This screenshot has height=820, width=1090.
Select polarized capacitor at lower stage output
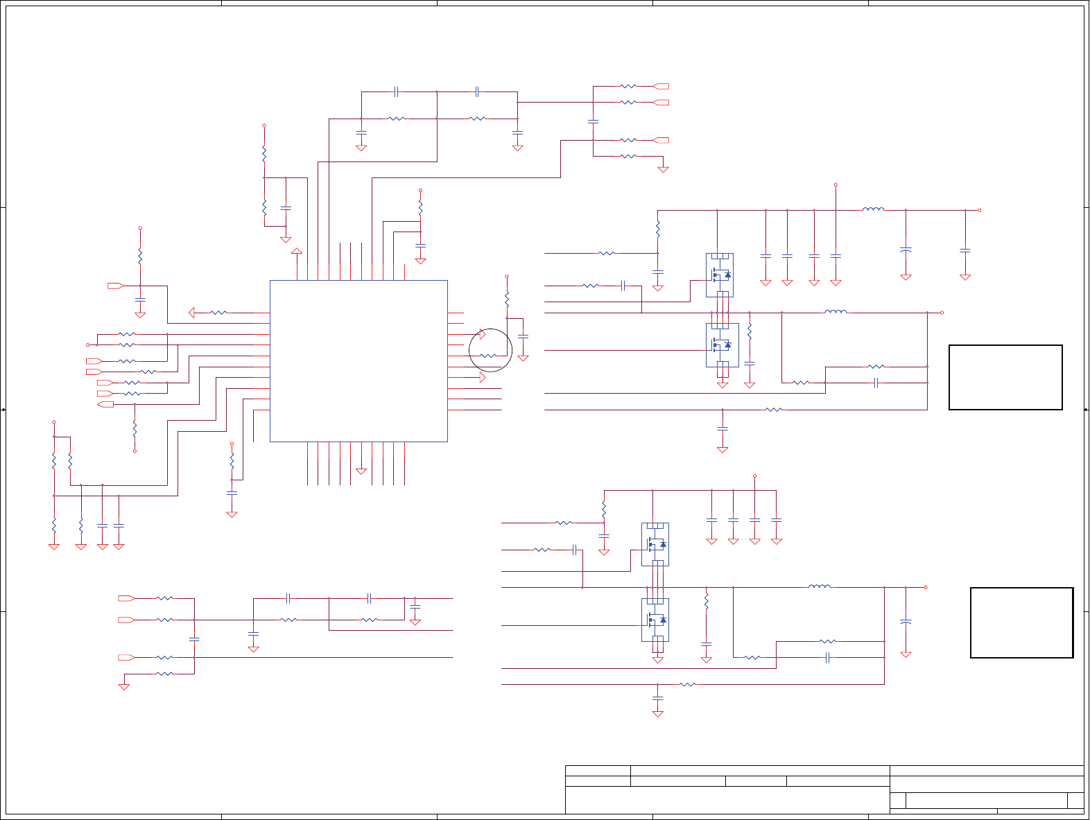click(906, 622)
